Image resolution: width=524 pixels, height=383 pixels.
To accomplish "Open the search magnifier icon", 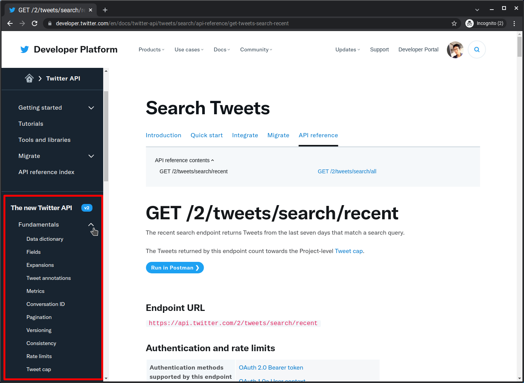I will [x=476, y=49].
